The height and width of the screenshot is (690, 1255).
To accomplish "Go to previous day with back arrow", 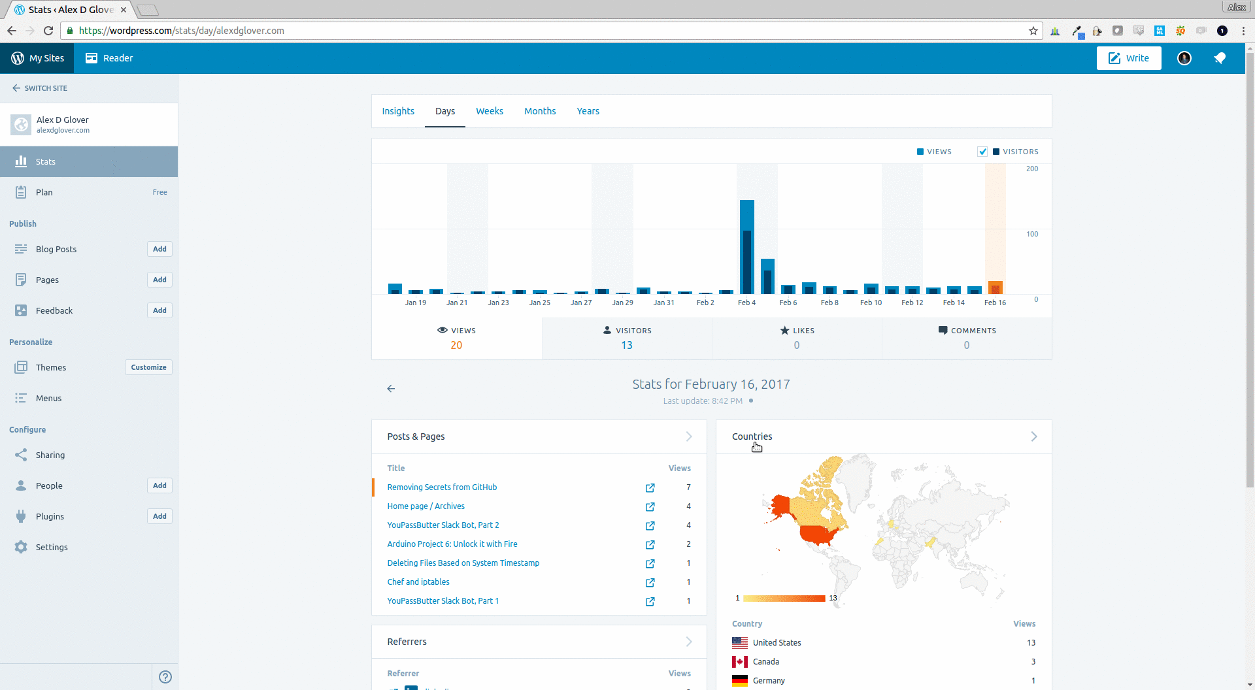I will pos(391,389).
